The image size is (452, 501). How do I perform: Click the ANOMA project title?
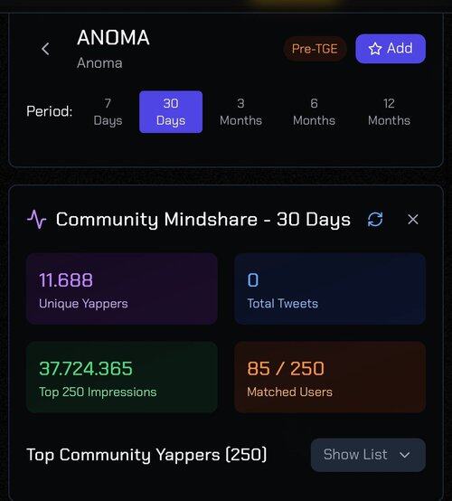pos(113,37)
